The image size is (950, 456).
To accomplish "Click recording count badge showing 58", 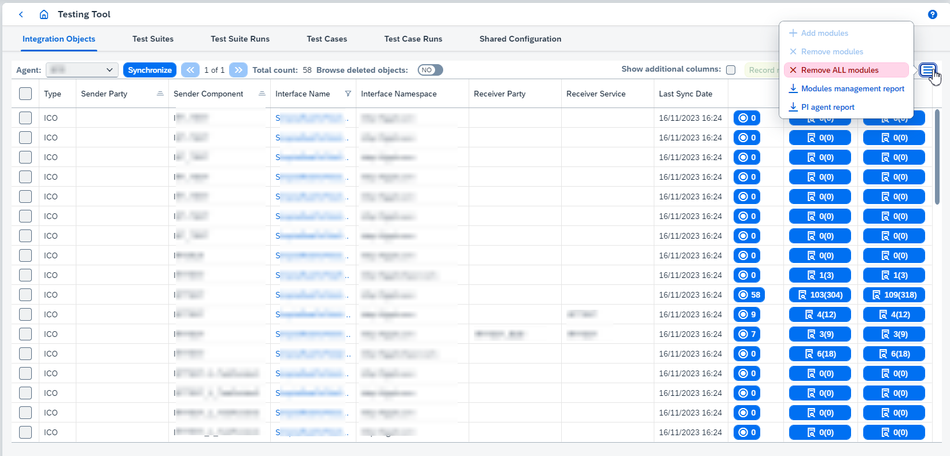I will tap(749, 295).
